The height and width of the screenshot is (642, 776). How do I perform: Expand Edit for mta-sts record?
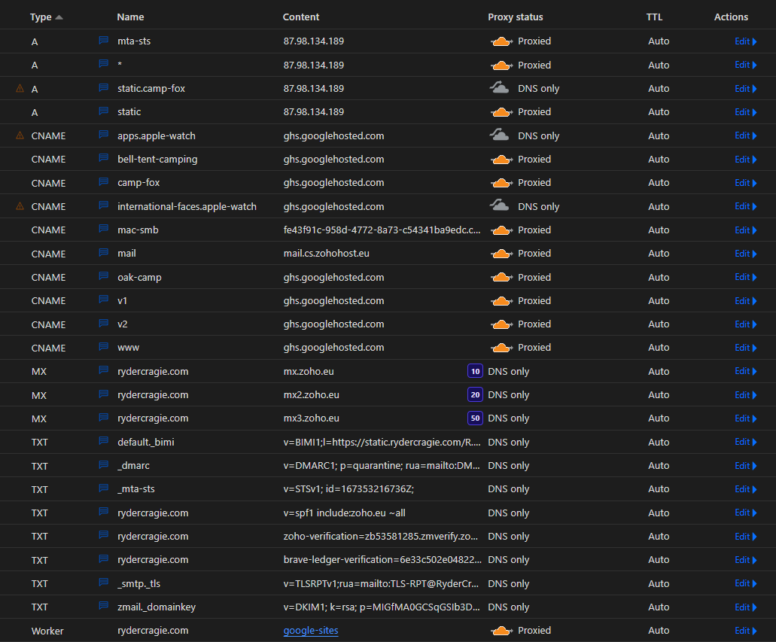pos(746,41)
